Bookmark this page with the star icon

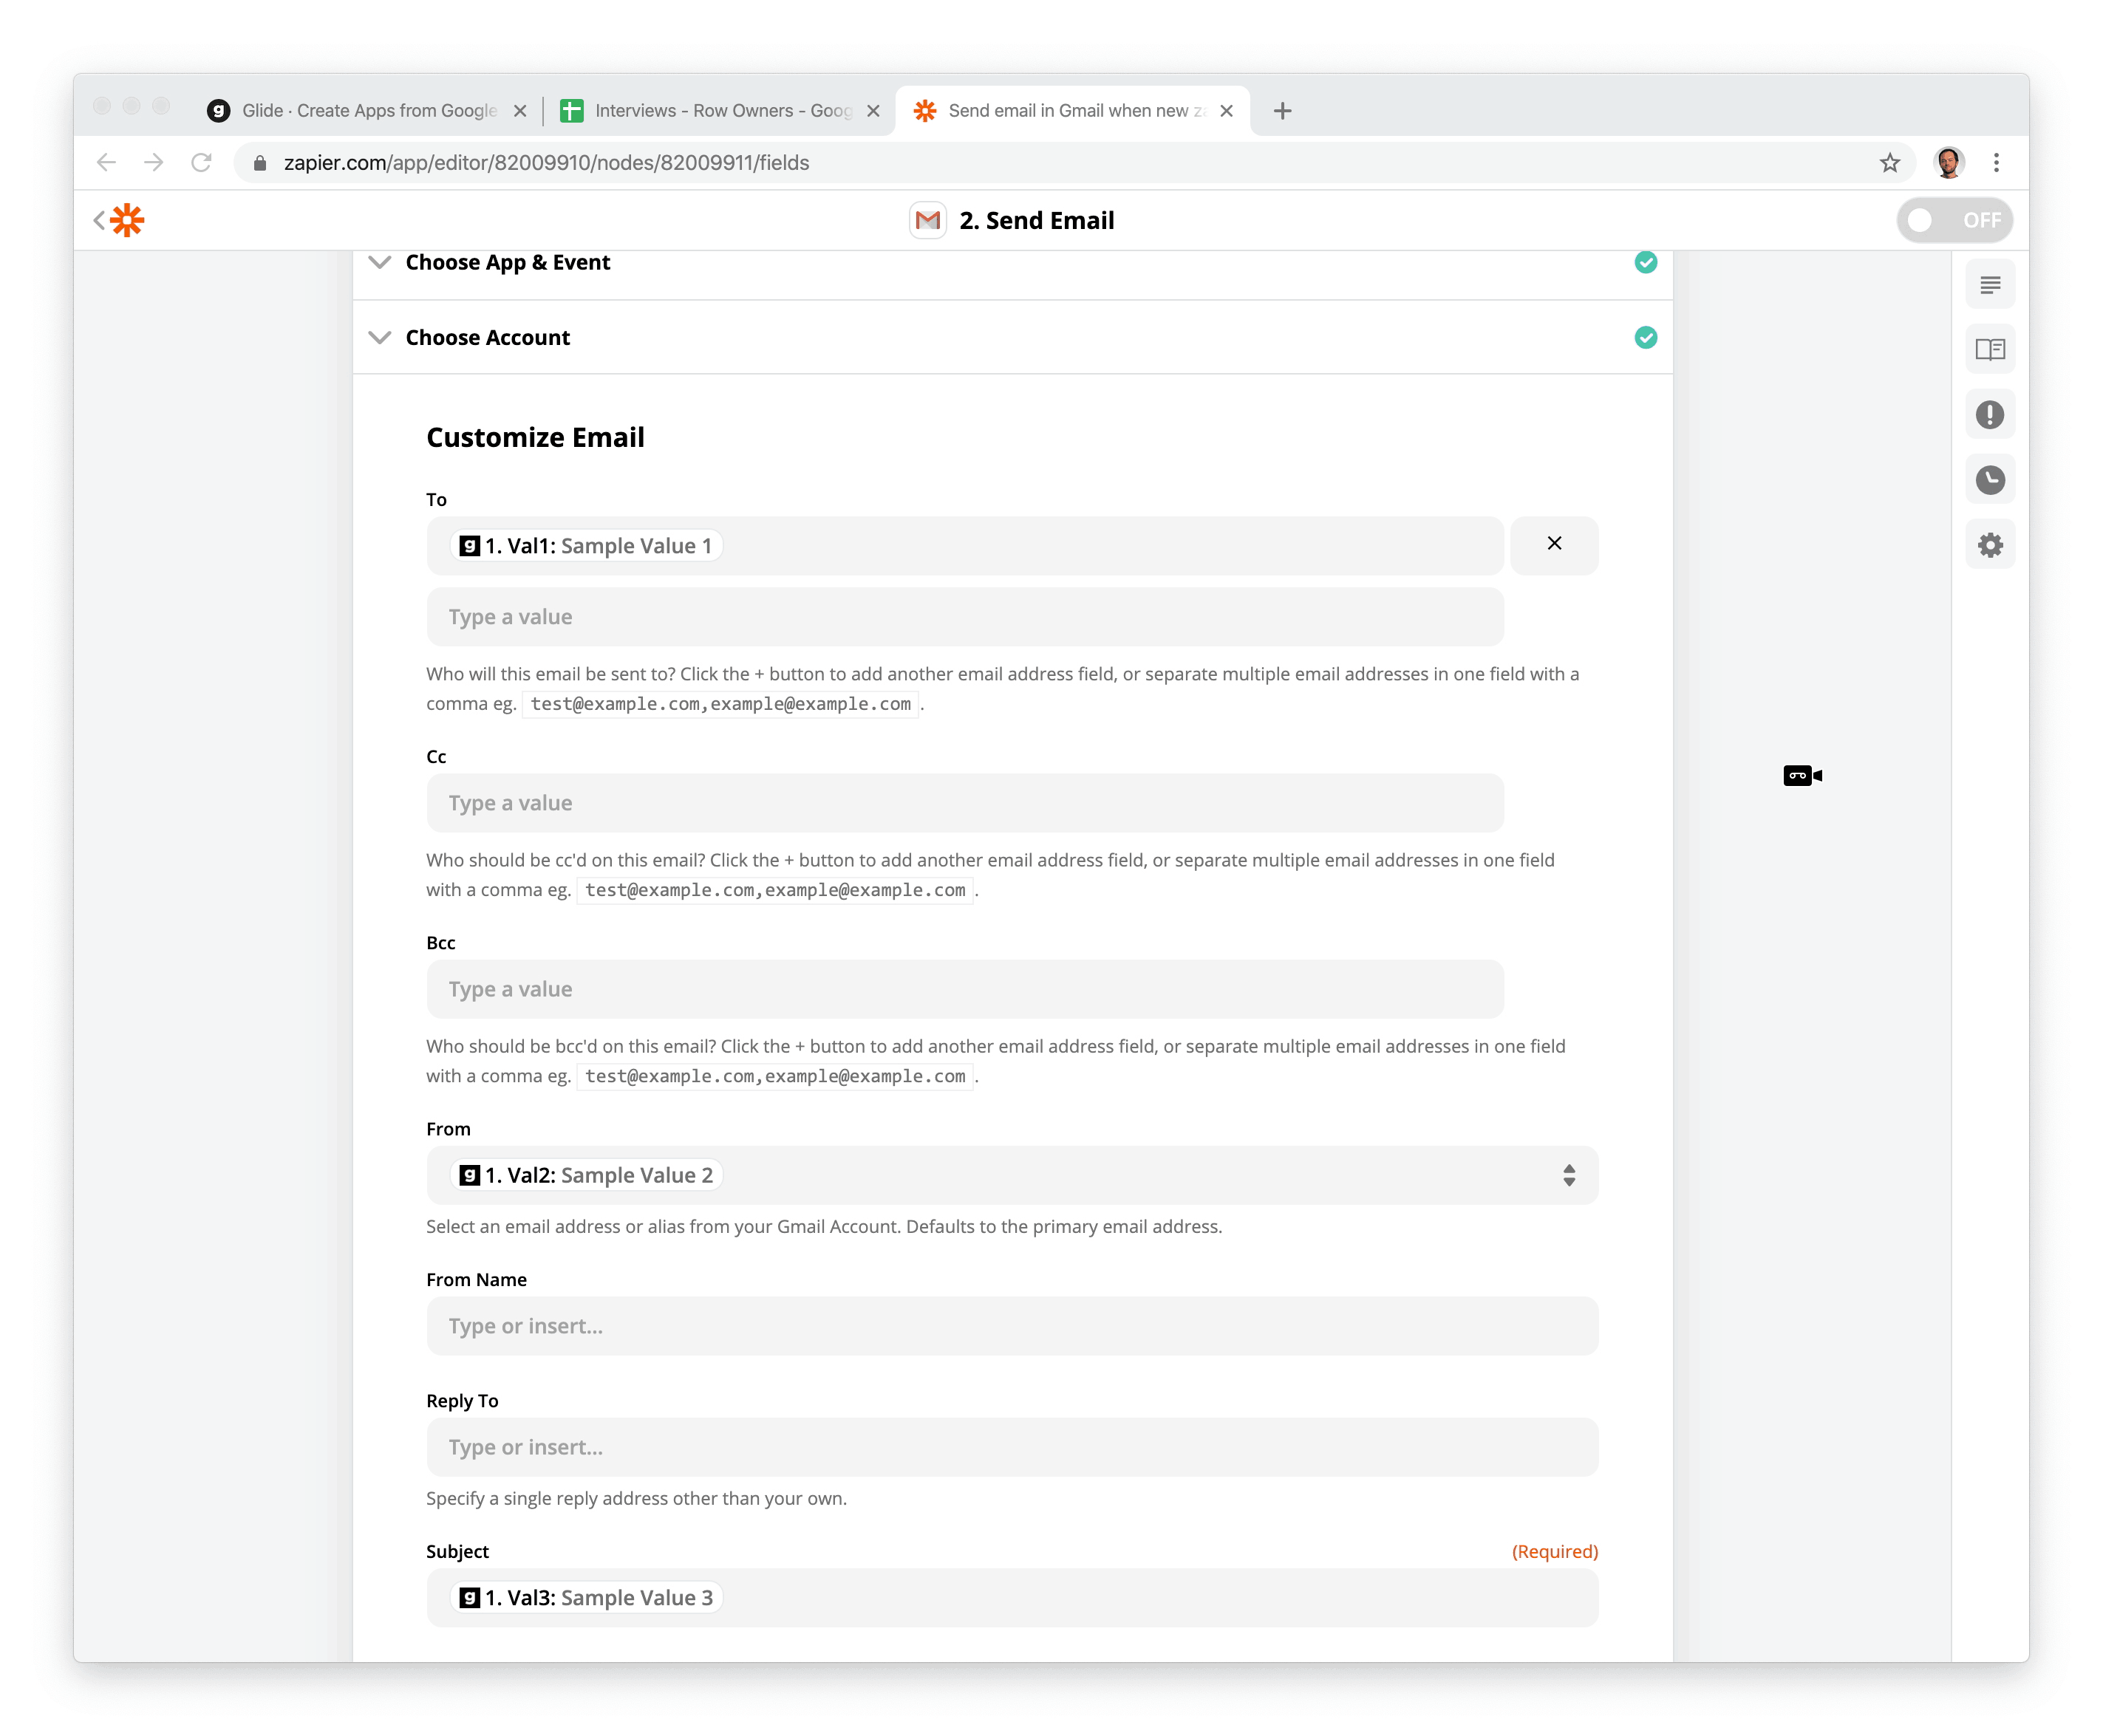pos(1888,163)
